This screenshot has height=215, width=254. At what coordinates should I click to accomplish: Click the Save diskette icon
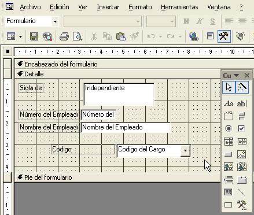click(x=34, y=36)
